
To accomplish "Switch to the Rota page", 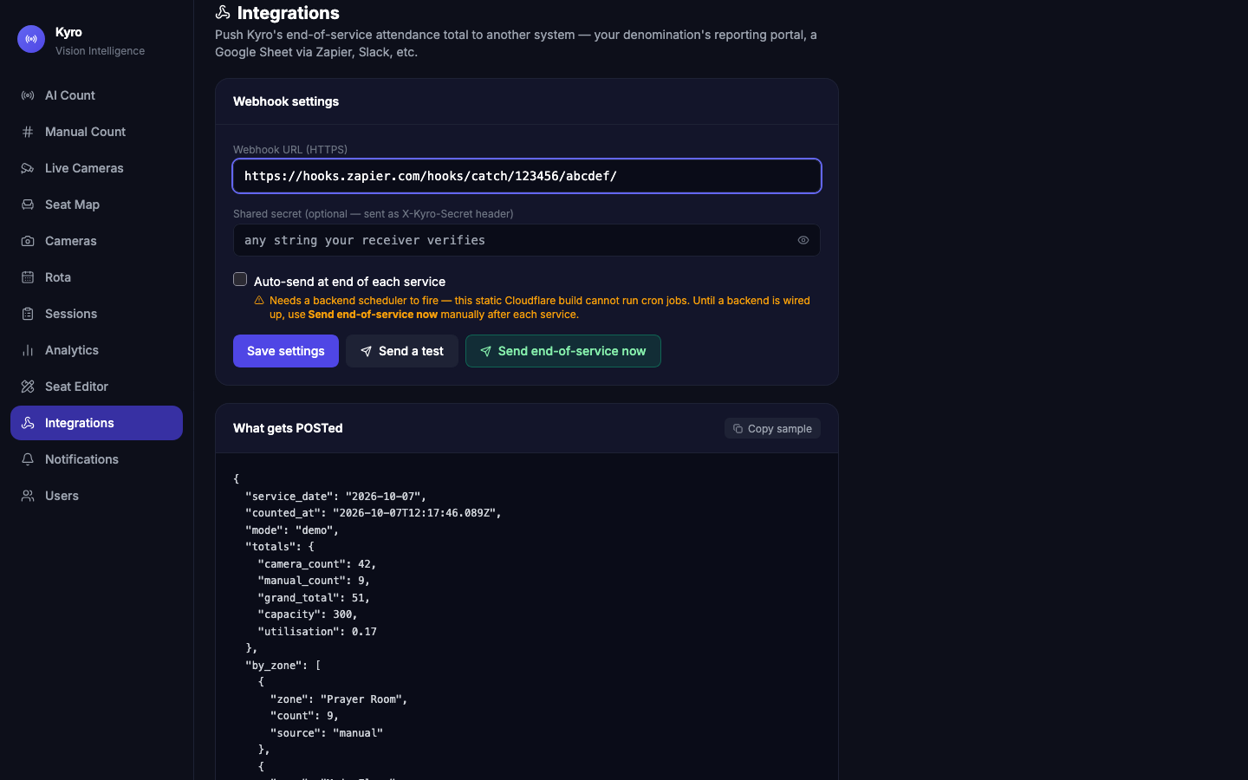I will pyautogui.click(x=96, y=277).
